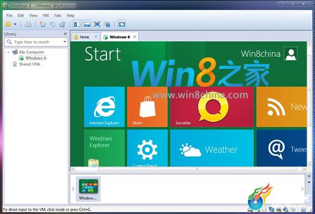
Task: Open the Internet Explorer tile
Action: point(104,107)
